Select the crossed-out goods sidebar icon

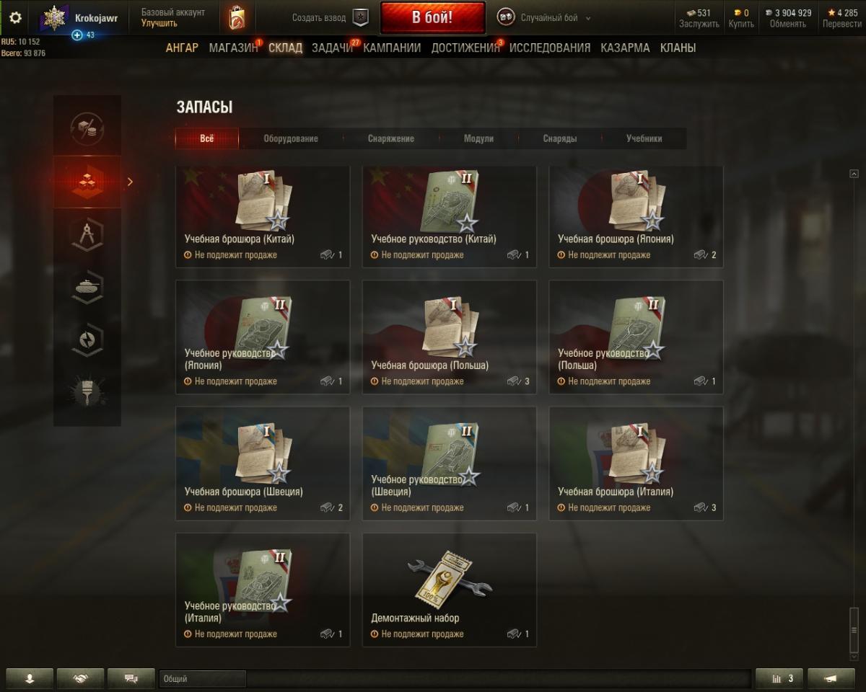pos(87,128)
